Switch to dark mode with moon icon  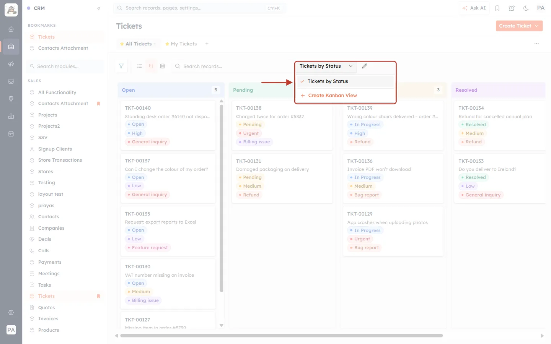point(526,8)
